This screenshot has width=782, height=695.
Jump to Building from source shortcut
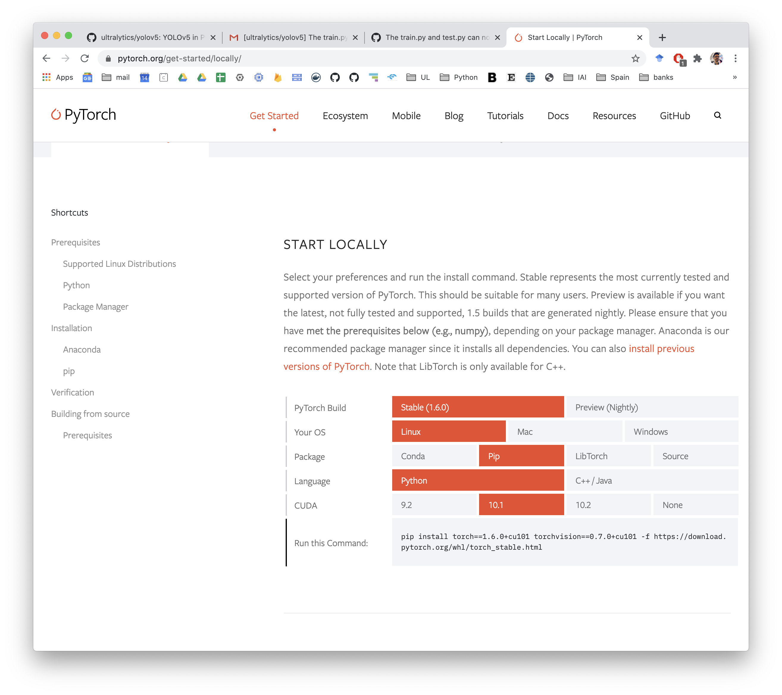pyautogui.click(x=90, y=414)
